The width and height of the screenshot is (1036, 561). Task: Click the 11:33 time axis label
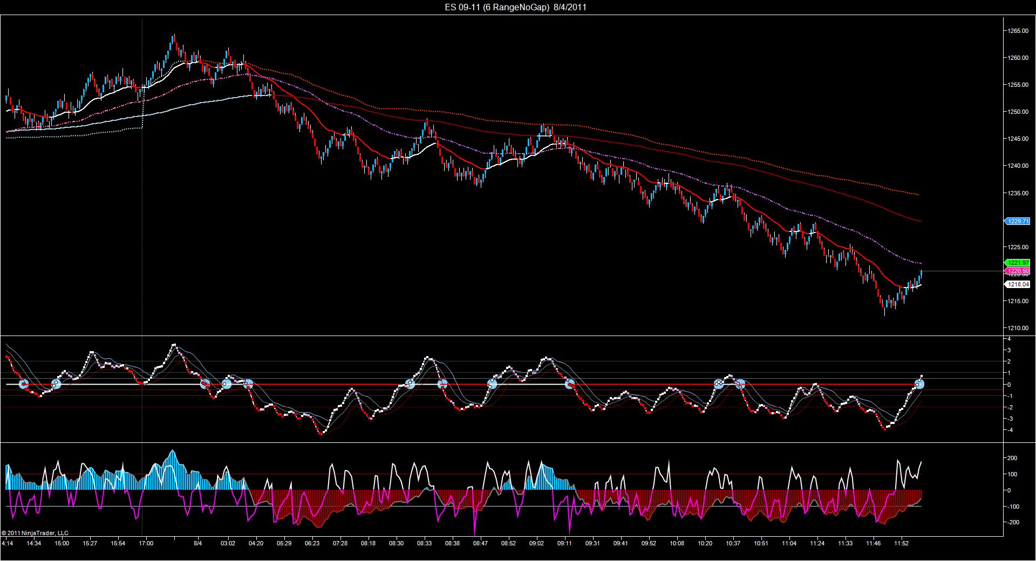pyautogui.click(x=845, y=543)
